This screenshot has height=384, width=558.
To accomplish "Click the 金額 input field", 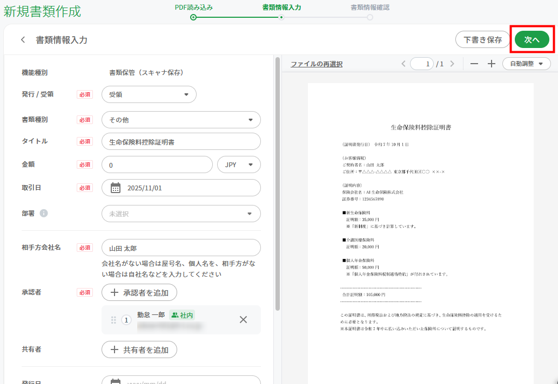I will pos(157,164).
